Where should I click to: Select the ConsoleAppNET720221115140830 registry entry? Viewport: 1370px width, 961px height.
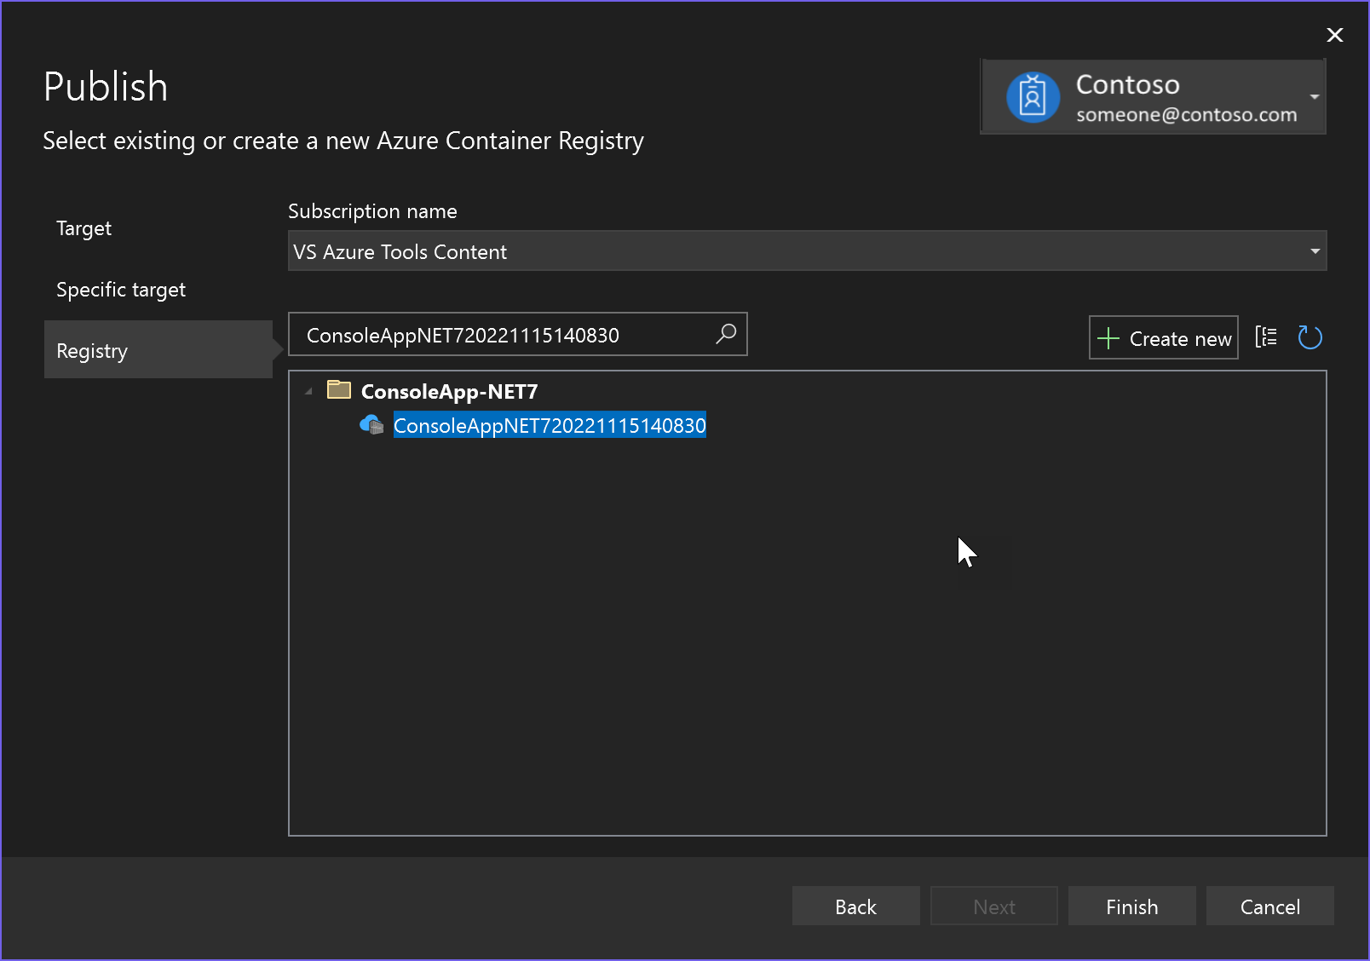(x=550, y=424)
